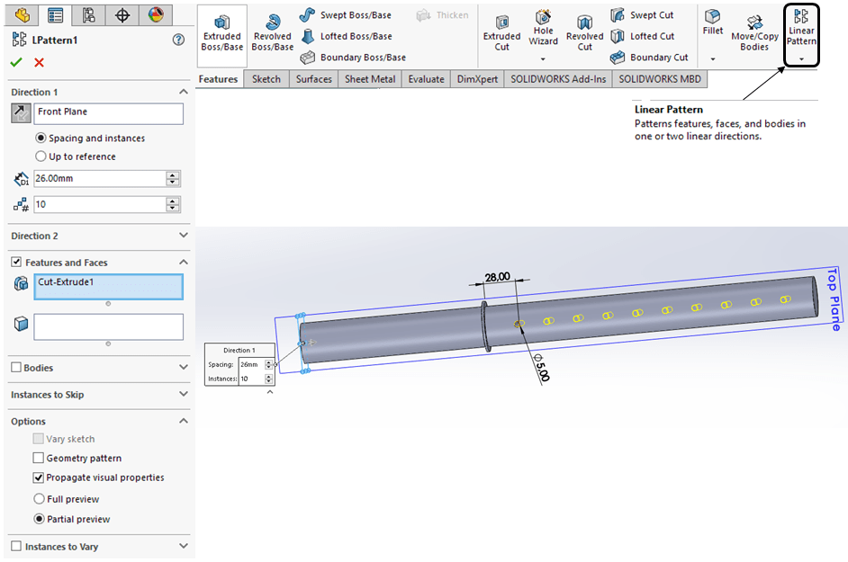Select the Move/Copy Bodies tool
848x562 pixels.
pyautogui.click(x=754, y=33)
